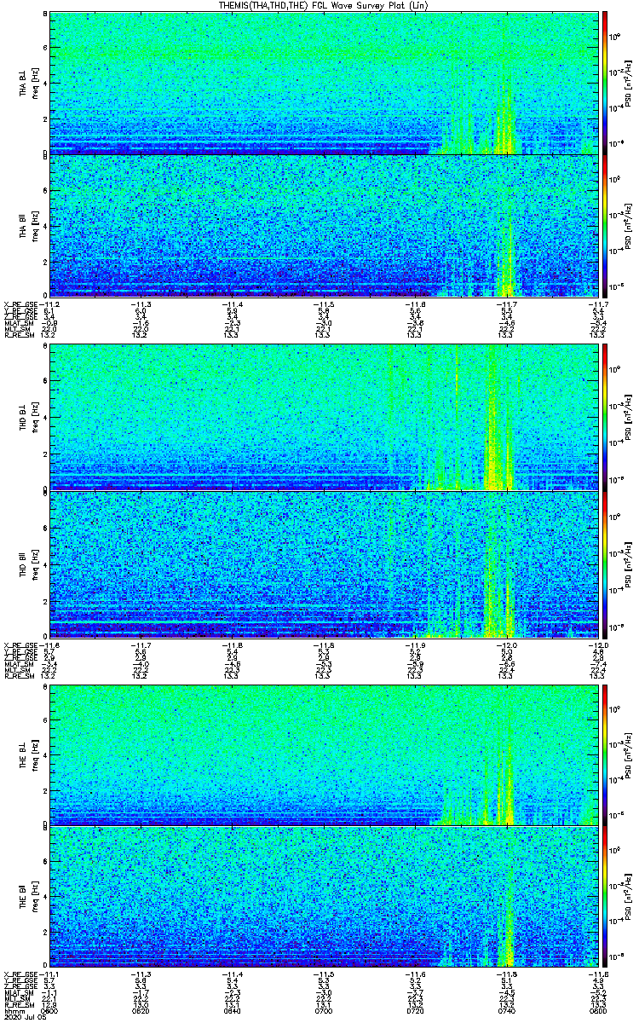The image size is (639, 1023).
Task: Click the THD B⊥ spectrogram panel
Action: pyautogui.click(x=324, y=419)
